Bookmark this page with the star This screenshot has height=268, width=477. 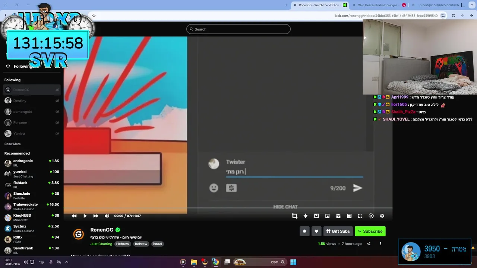pos(94,16)
